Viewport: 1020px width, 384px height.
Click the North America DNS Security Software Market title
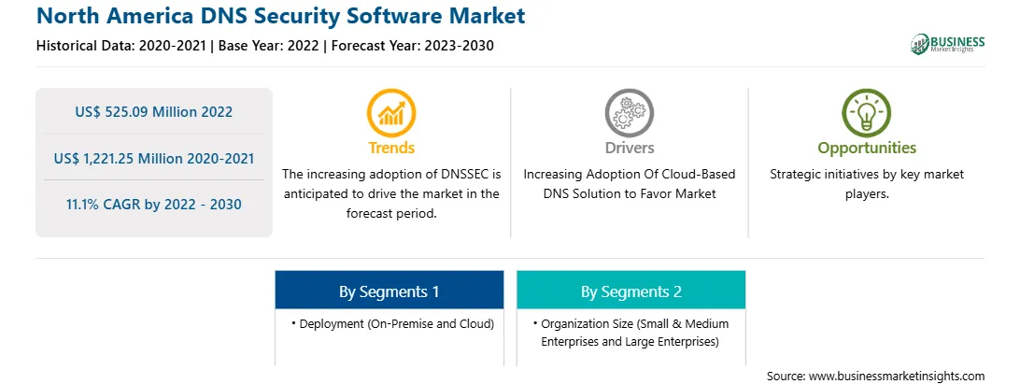point(280,16)
